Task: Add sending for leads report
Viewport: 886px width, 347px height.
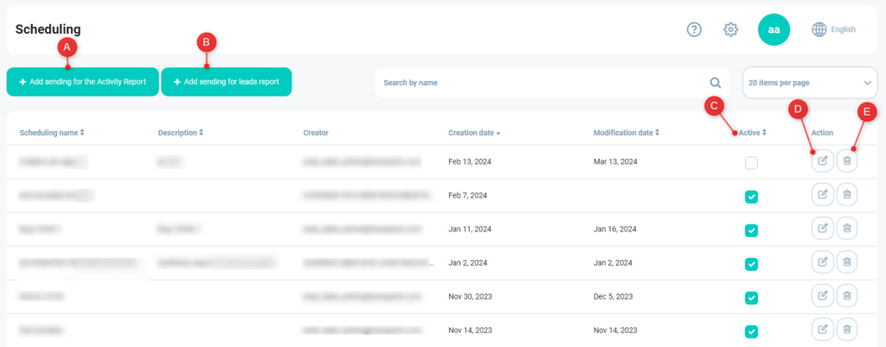Action: tap(226, 82)
